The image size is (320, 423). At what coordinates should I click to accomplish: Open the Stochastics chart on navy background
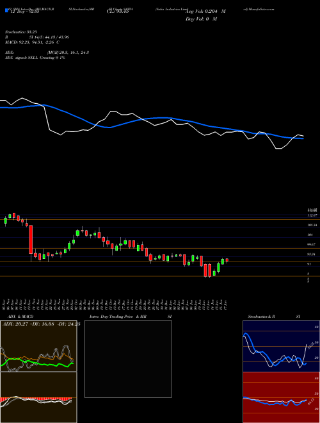pos(281,346)
